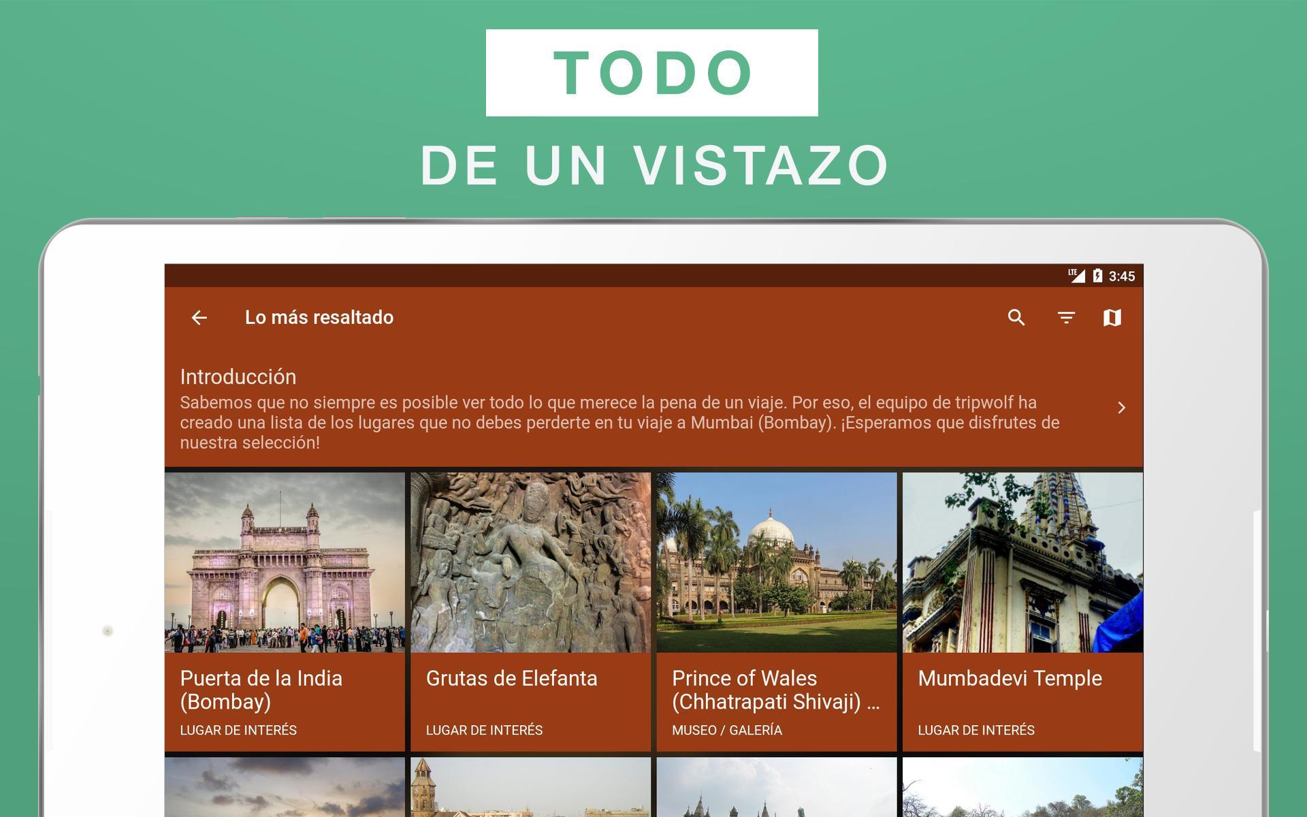Open the Mumbadevi Temple photo
Viewport: 1307px width, 817px height.
click(1022, 562)
